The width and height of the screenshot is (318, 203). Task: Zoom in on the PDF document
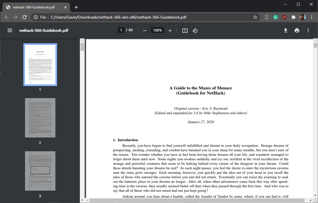point(170,30)
